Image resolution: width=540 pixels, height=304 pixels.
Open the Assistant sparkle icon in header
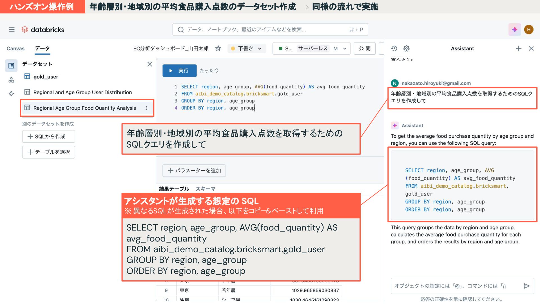click(x=515, y=30)
